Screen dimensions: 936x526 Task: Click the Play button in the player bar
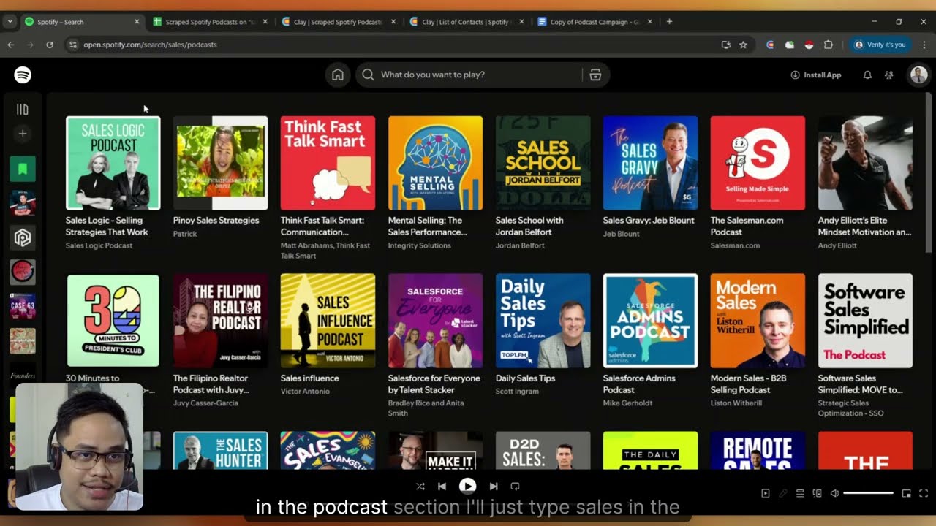(x=467, y=486)
